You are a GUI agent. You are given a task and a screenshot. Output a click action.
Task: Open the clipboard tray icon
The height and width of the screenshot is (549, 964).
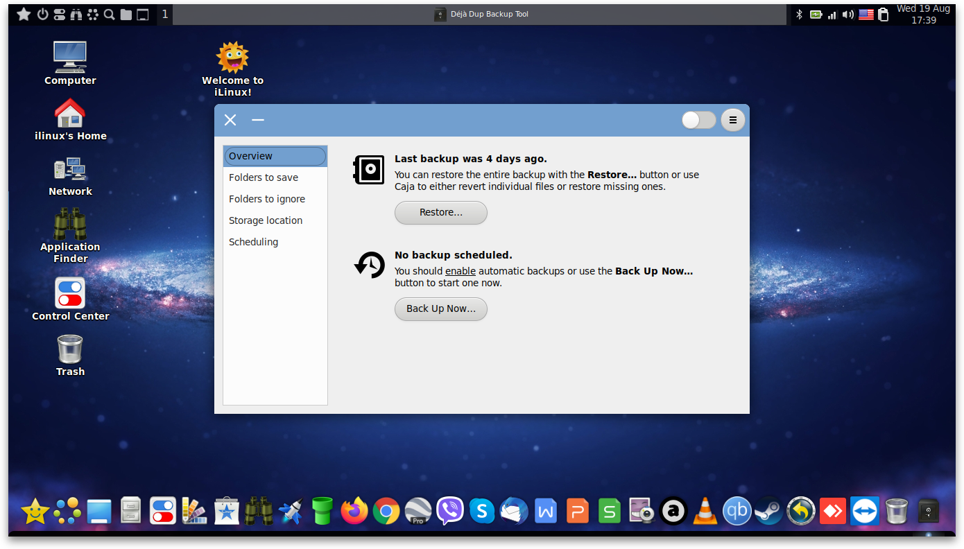coord(884,14)
